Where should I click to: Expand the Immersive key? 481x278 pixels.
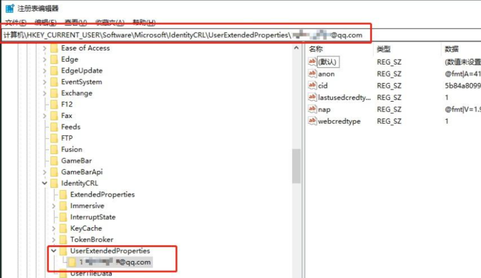tap(54, 206)
